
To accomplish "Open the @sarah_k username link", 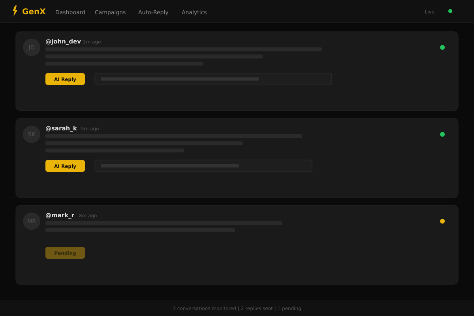I will pyautogui.click(x=61, y=128).
